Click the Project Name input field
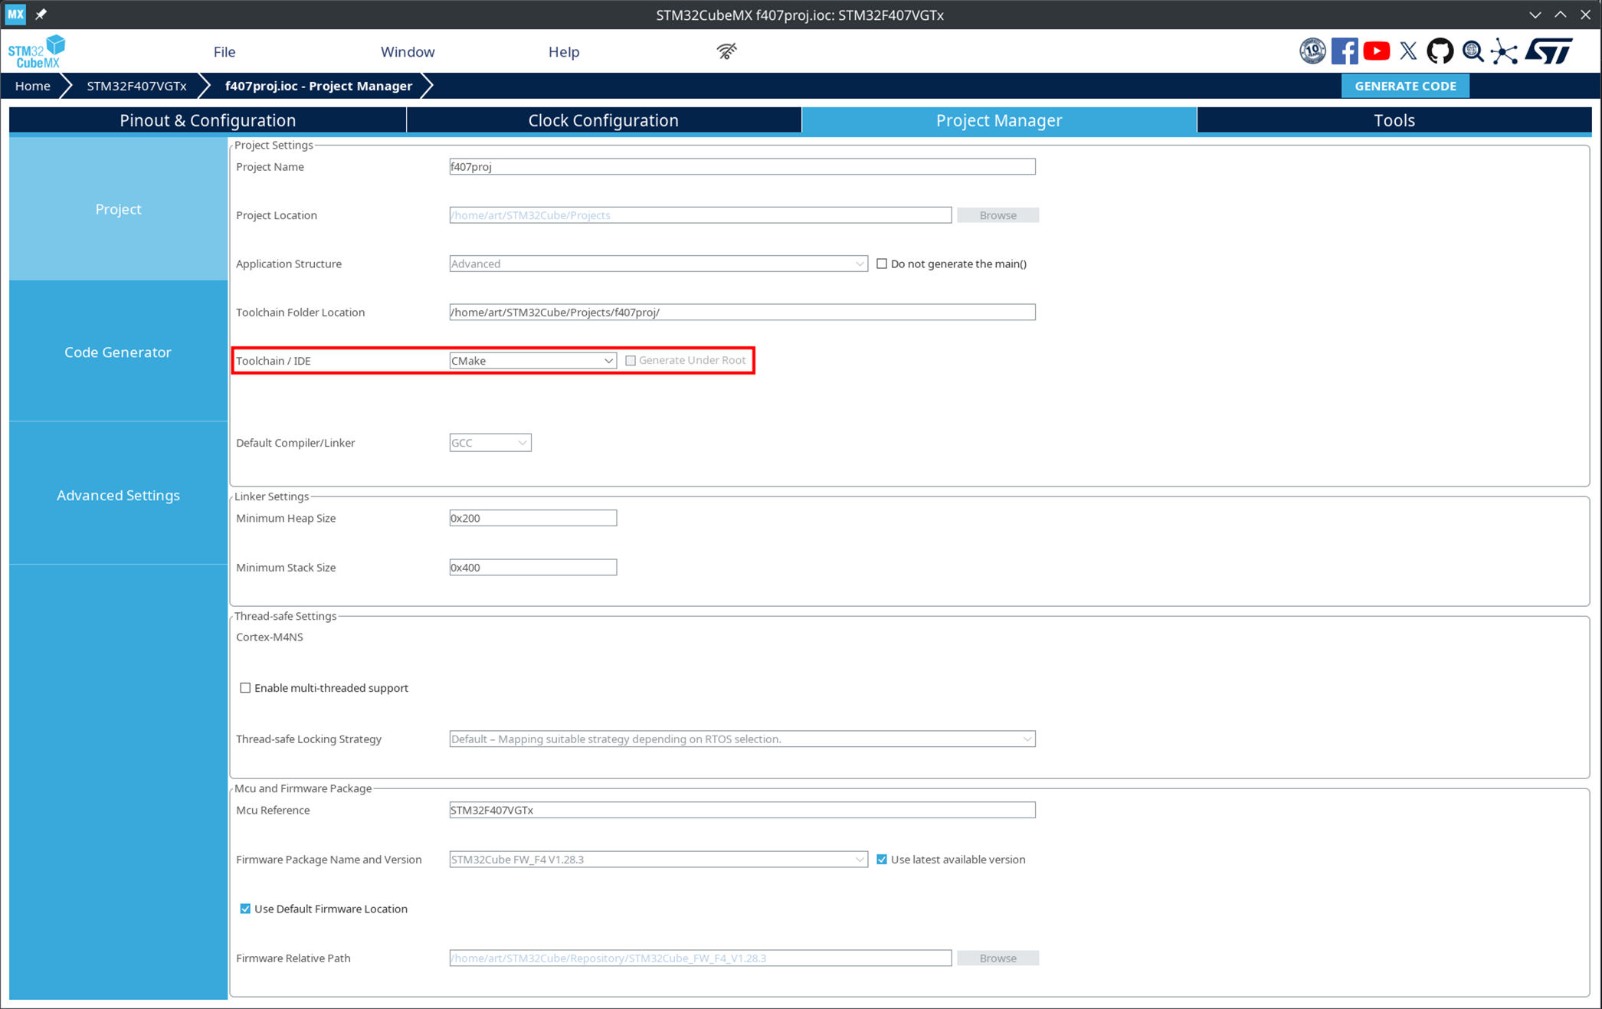This screenshot has height=1009, width=1602. [742, 167]
